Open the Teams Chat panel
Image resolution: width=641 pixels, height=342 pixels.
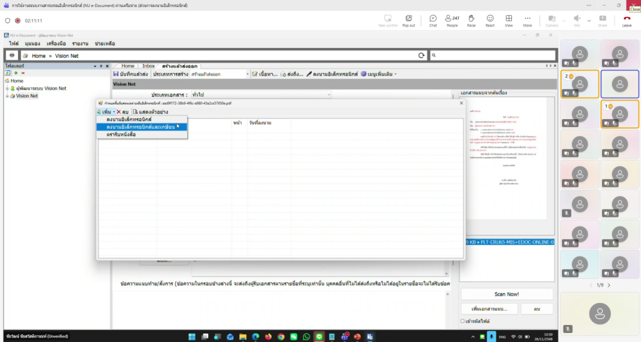[433, 20]
